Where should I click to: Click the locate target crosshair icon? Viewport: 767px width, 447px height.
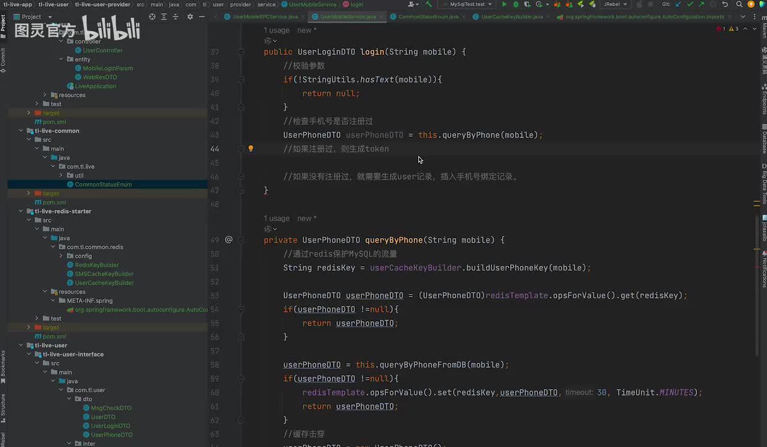153,17
